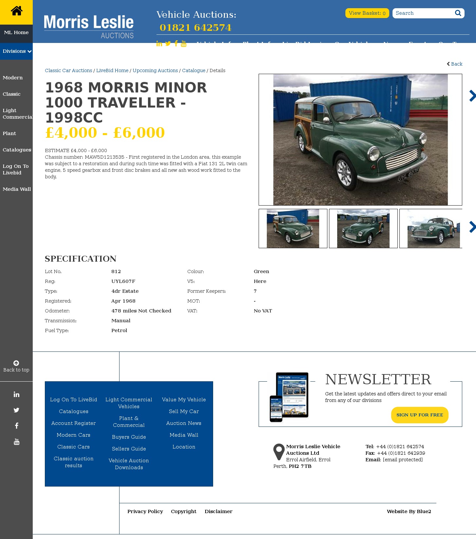476x539 pixels.
Task: Select Modern in sidebar menu
Action: [13, 78]
